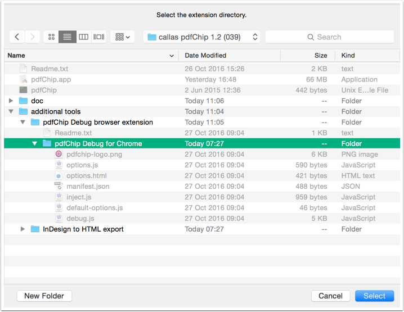This screenshot has height=312, width=404.
Task: Switch to icon grid view
Action: [x=51, y=37]
